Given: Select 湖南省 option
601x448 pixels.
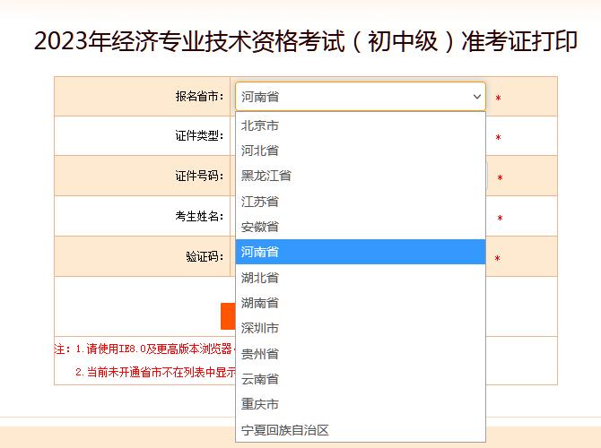Looking at the screenshot, I should click(x=361, y=303).
